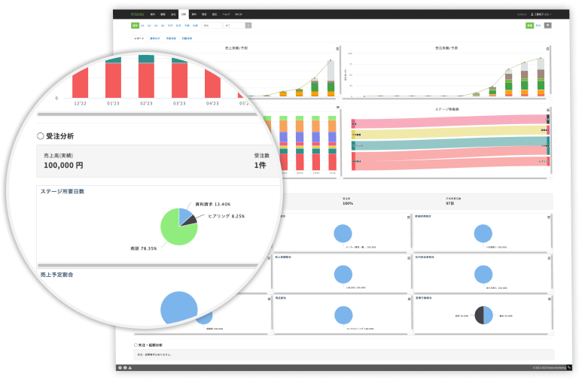Filter by the Q1 period link
582x380 pixels.
pyautogui.click(x=142, y=26)
